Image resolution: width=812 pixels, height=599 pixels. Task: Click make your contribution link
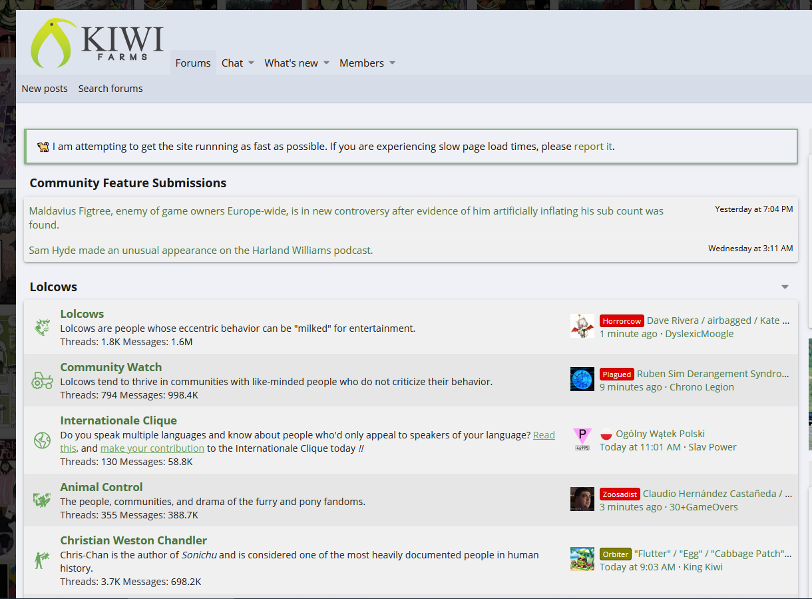click(152, 448)
